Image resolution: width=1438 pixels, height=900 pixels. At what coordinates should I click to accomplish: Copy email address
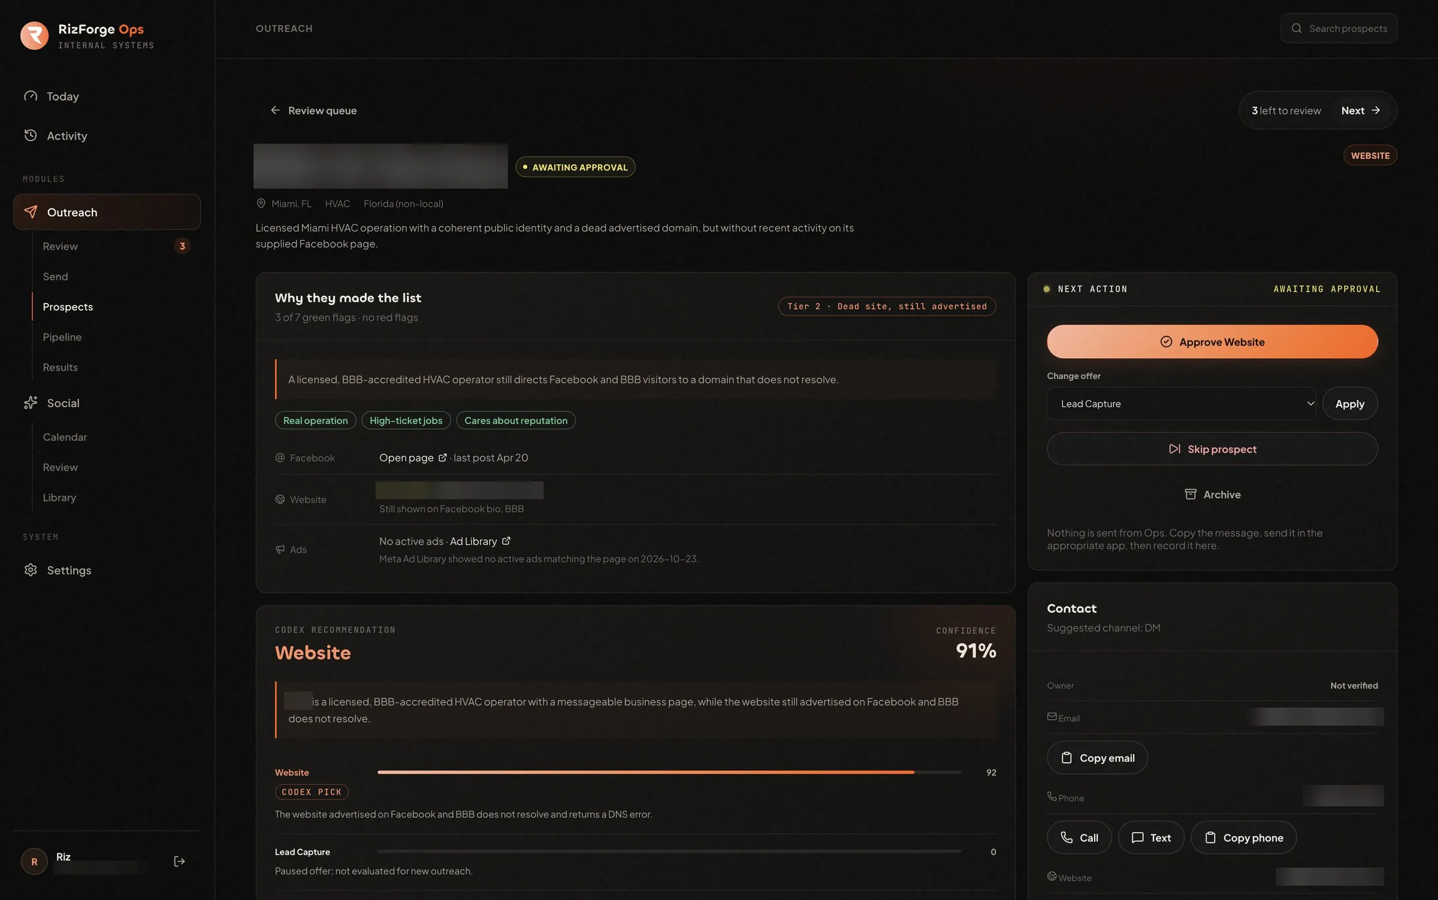(1097, 758)
